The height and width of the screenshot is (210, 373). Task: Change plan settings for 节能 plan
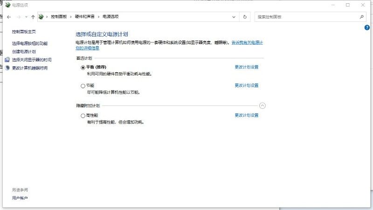tap(247, 85)
